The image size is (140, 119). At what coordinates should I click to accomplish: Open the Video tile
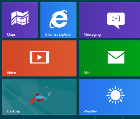coord(39,58)
